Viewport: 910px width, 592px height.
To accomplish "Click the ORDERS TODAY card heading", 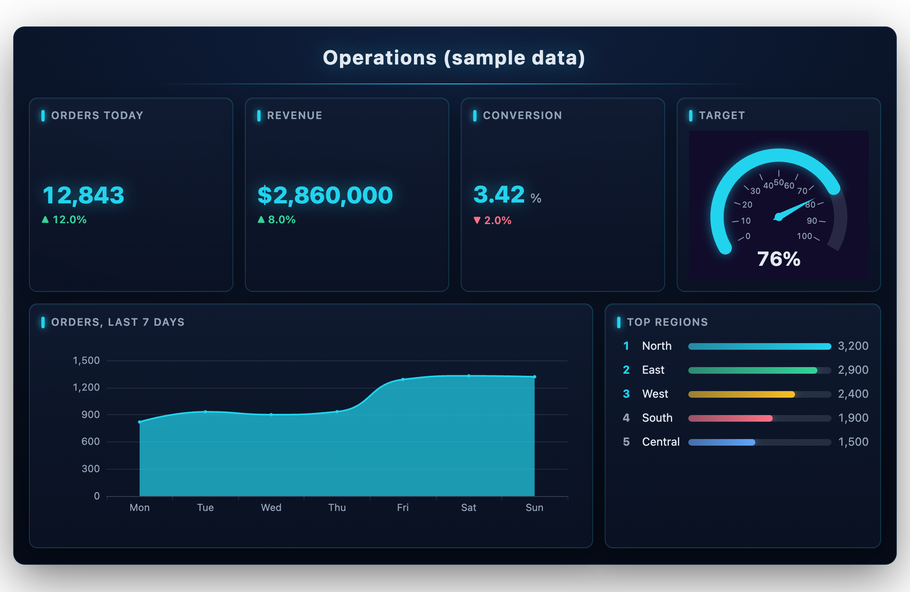I will click(x=97, y=115).
